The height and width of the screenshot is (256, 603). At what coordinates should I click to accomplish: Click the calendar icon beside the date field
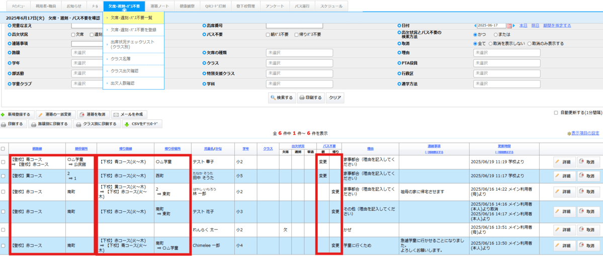(509, 25)
